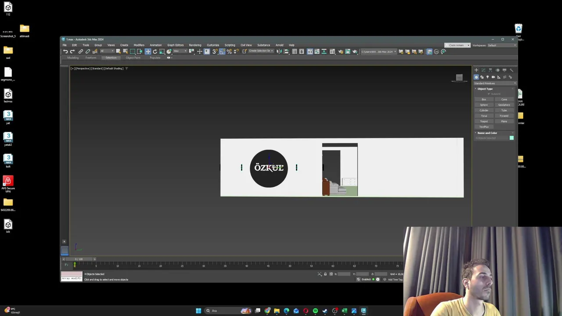The width and height of the screenshot is (562, 316).
Task: Open the Rendering menu
Action: [195, 45]
